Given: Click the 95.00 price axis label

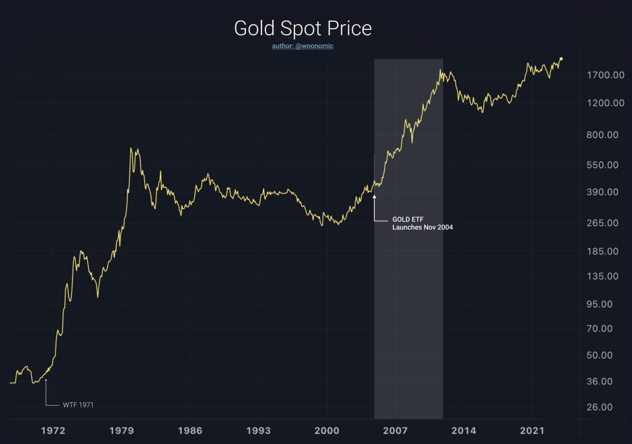Looking at the screenshot, I should (599, 304).
